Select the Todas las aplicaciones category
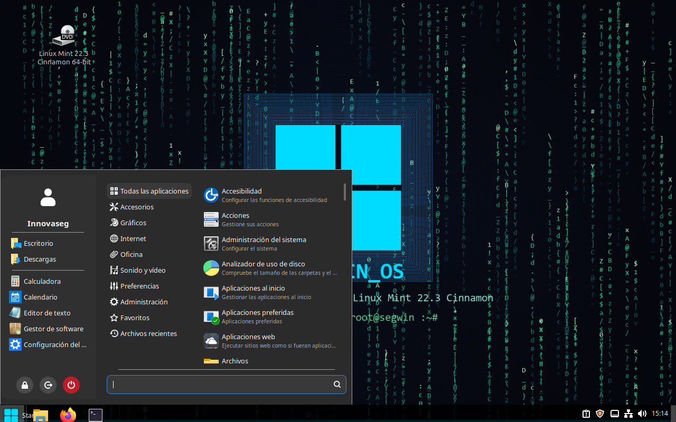 pos(149,191)
